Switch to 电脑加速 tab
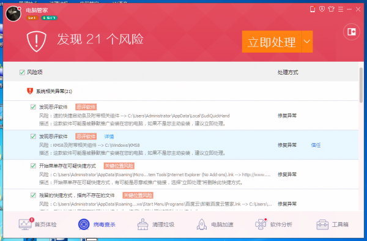Viewport: 367px width, 241px height. coord(215,224)
